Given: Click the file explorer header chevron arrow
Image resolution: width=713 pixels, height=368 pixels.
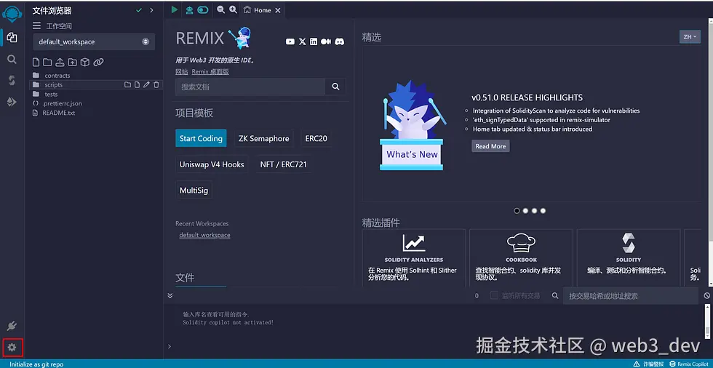Looking at the screenshot, I should click(151, 10).
